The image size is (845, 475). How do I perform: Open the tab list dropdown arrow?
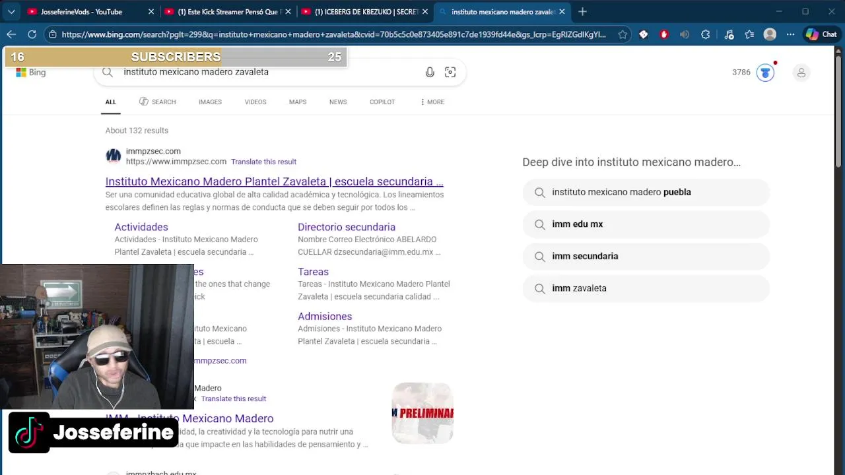[11, 12]
